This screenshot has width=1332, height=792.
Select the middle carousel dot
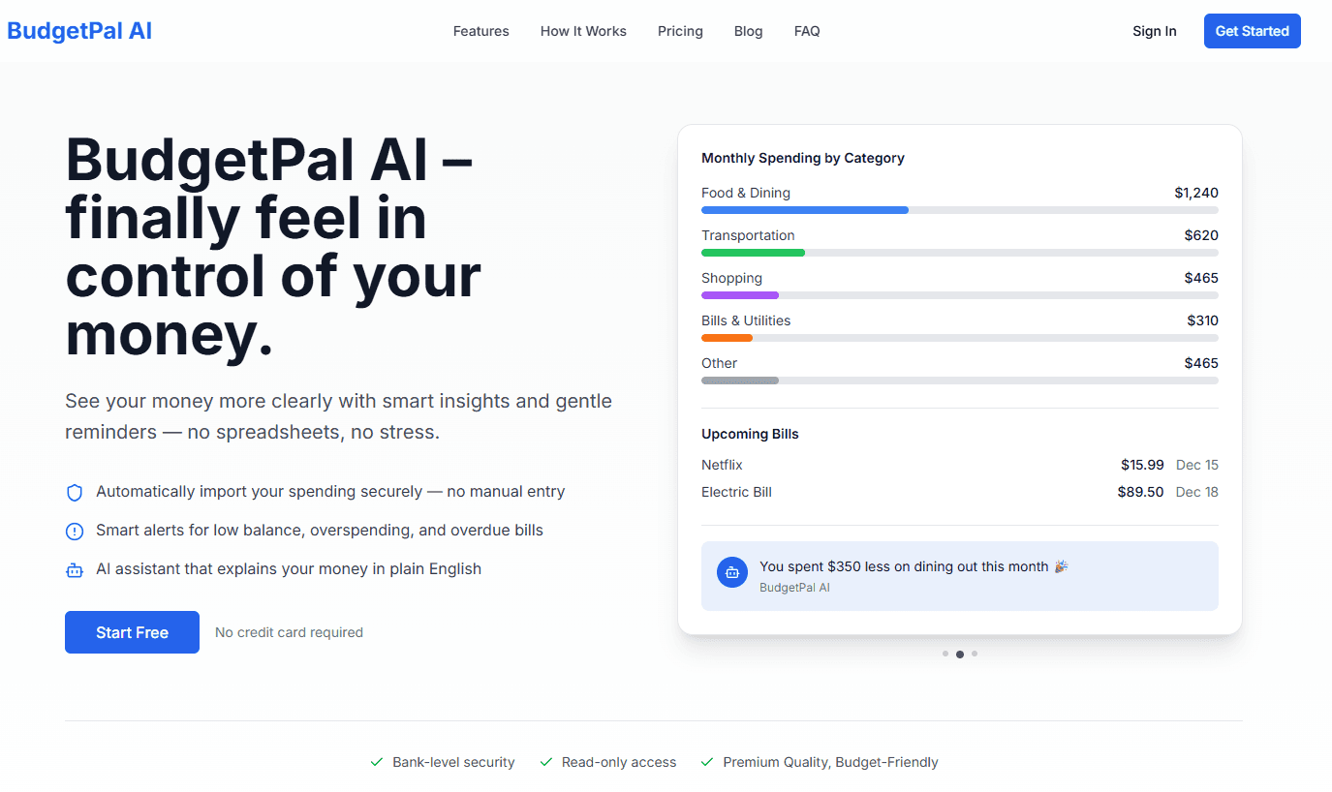pos(960,655)
